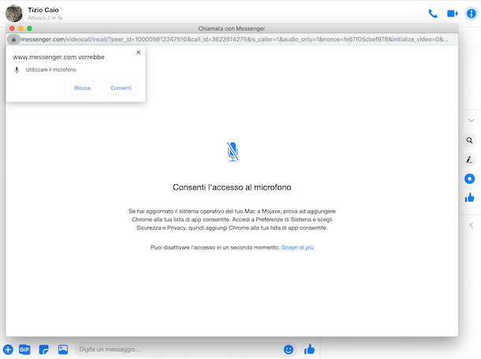Click the messenger.com URL in the call window
Viewport: 481px width, 359px height.
click(234, 39)
